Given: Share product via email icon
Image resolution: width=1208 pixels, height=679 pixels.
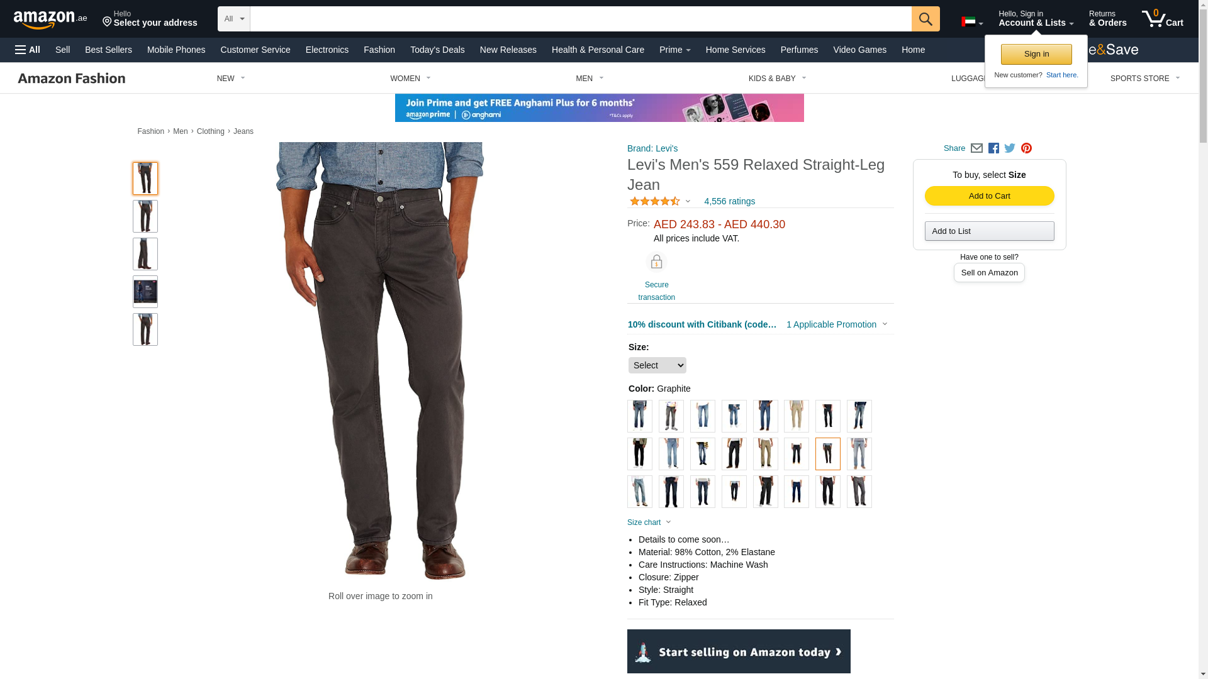Looking at the screenshot, I should tap(976, 148).
